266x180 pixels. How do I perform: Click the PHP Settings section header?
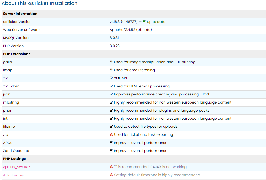(14, 159)
